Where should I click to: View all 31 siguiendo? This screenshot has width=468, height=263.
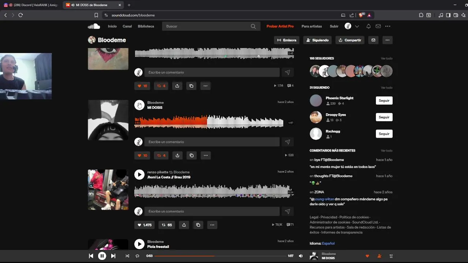pyautogui.click(x=386, y=88)
